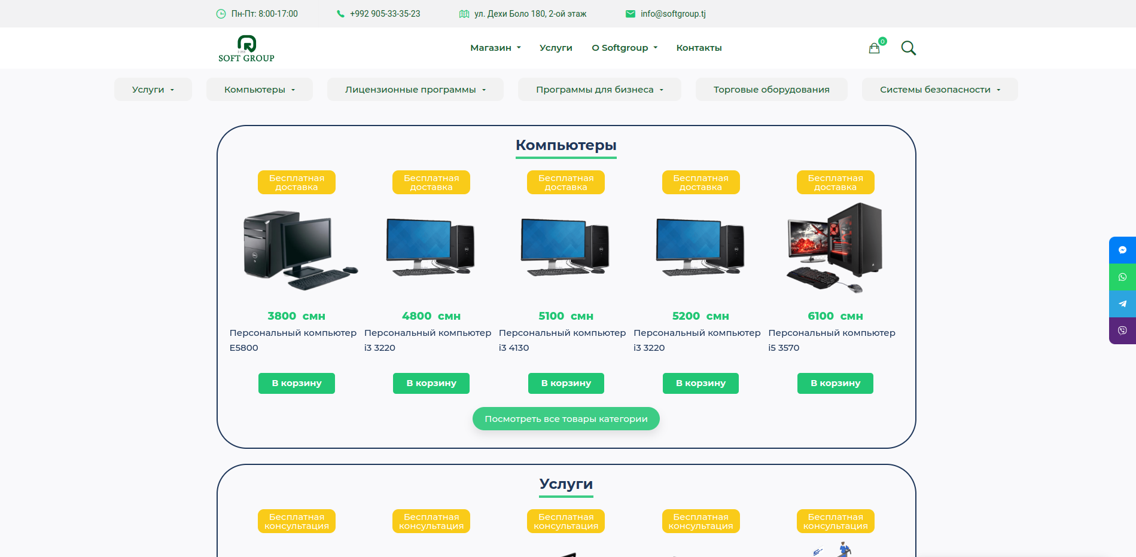The width and height of the screenshot is (1136, 557).
Task: Click the Компьютеры section heading
Action: click(566, 145)
